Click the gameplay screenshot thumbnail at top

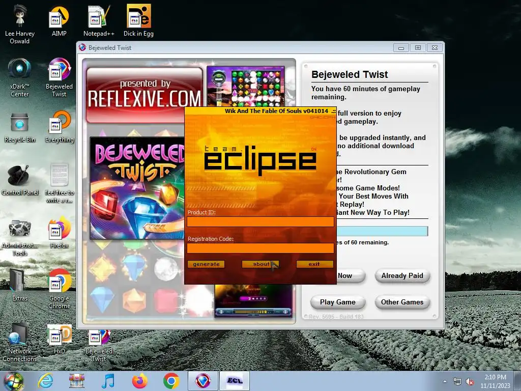click(246, 86)
